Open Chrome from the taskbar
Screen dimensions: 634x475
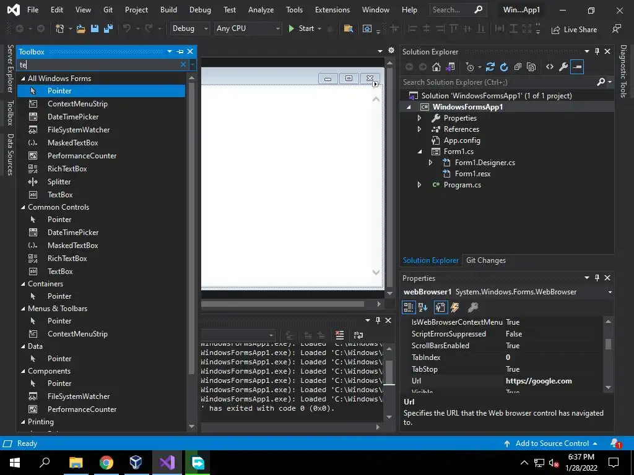[x=106, y=463]
